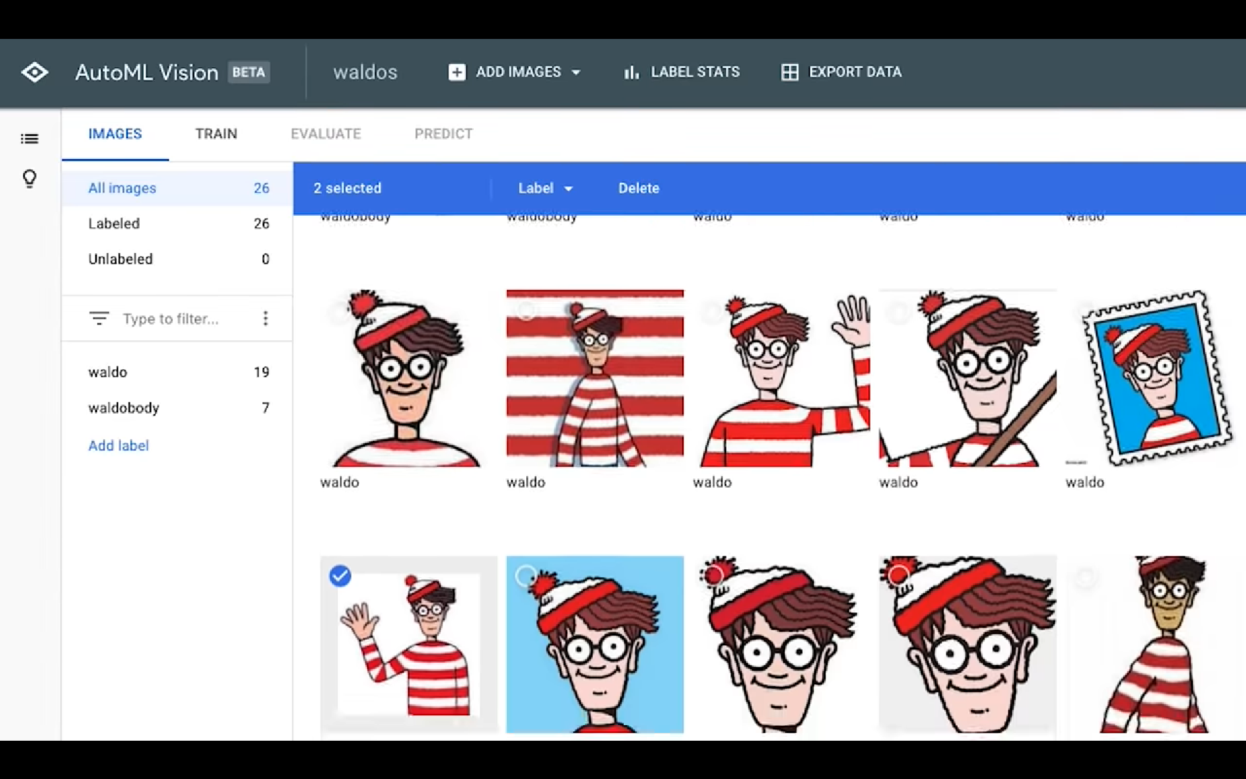
Task: Open the full-body Waldo thumbnail at bottom right
Action: [x=1154, y=644]
